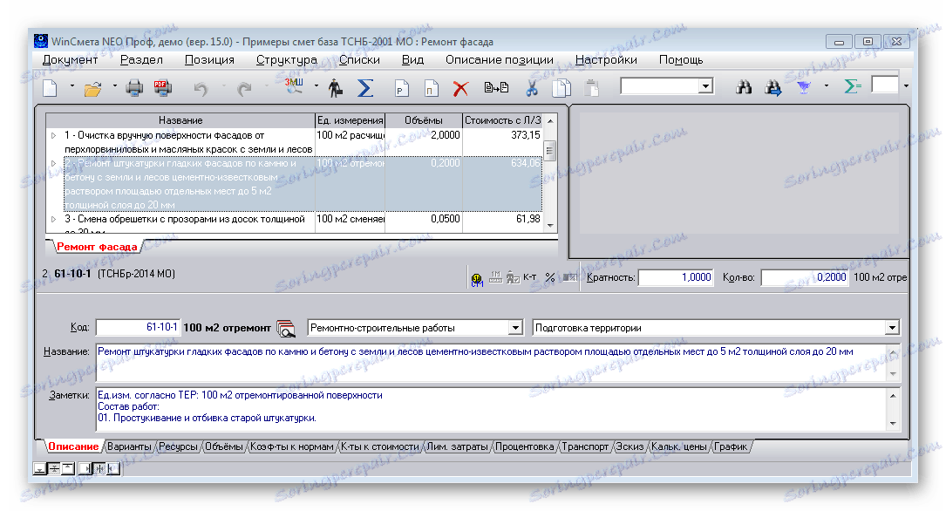Switch to the Ресурсы tab
946x511 pixels.
point(179,446)
